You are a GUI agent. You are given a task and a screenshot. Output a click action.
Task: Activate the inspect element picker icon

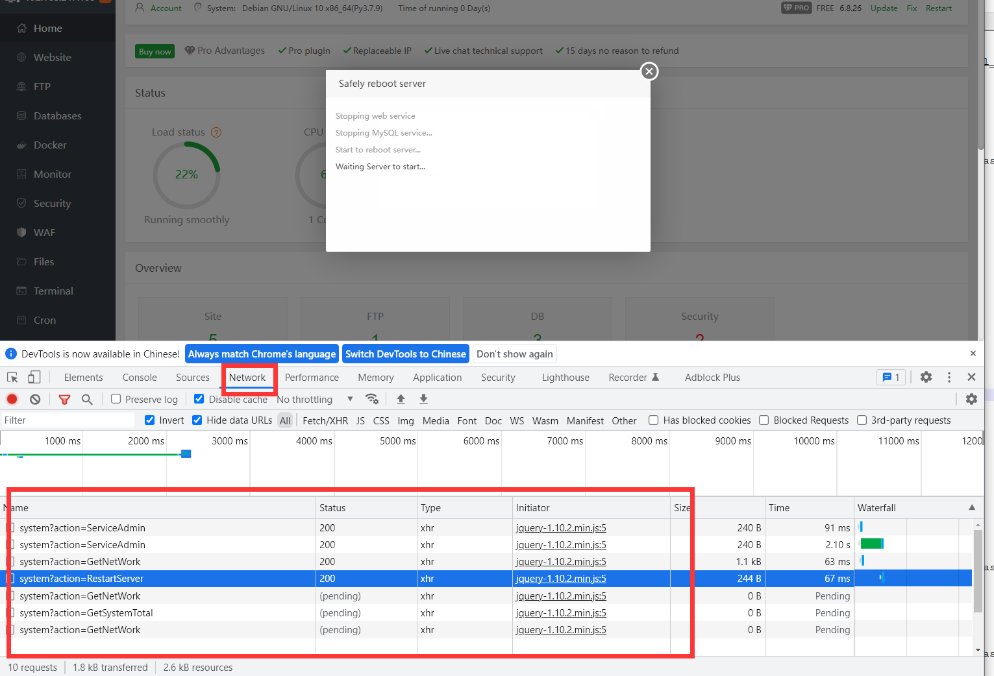(12, 377)
